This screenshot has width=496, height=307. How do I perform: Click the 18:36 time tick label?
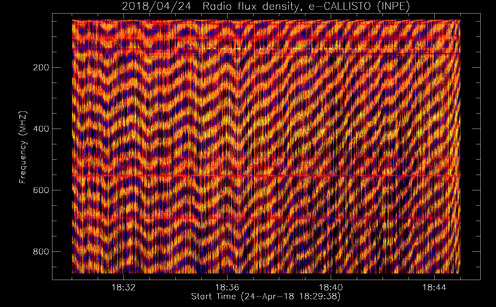pos(227,288)
